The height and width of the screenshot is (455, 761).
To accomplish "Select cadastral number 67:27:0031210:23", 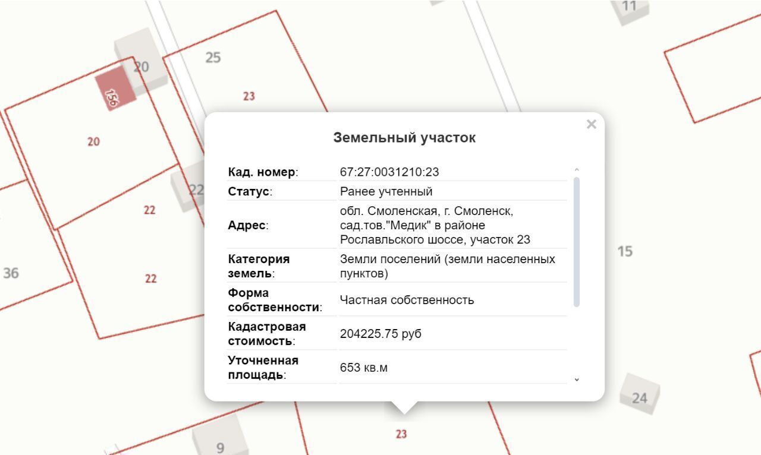I will click(x=389, y=172).
